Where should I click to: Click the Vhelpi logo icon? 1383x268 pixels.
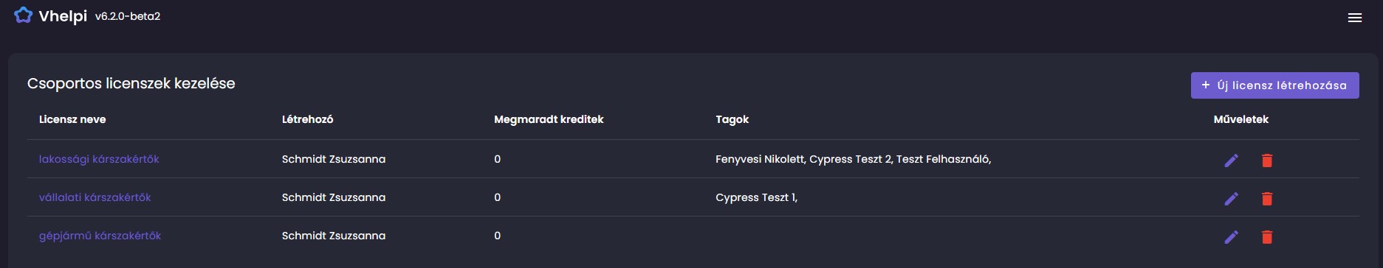click(23, 15)
